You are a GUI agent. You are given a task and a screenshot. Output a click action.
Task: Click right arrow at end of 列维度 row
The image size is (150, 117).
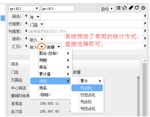tap(145, 31)
